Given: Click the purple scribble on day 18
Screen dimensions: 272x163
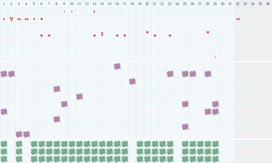Looking at the screenshot, I should 132,82.
